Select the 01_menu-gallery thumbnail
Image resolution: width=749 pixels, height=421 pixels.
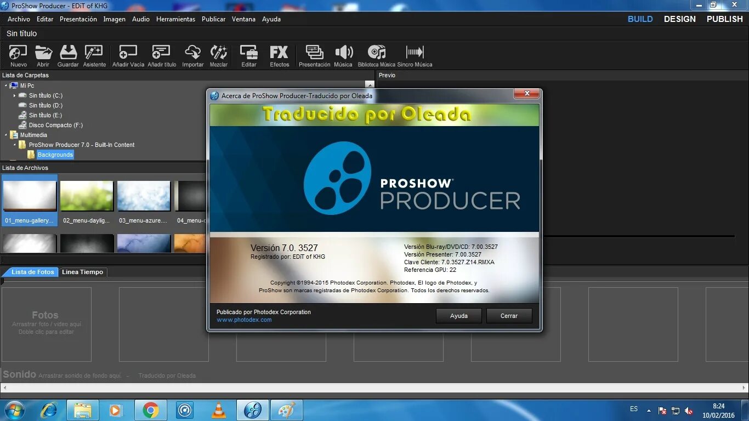(x=30, y=200)
